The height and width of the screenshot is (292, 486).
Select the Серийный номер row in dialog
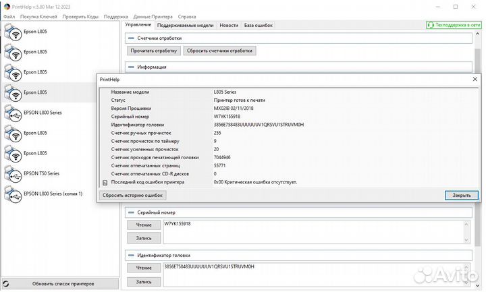[289, 117]
